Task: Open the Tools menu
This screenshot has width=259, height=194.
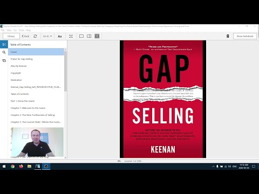Action: (21, 30)
